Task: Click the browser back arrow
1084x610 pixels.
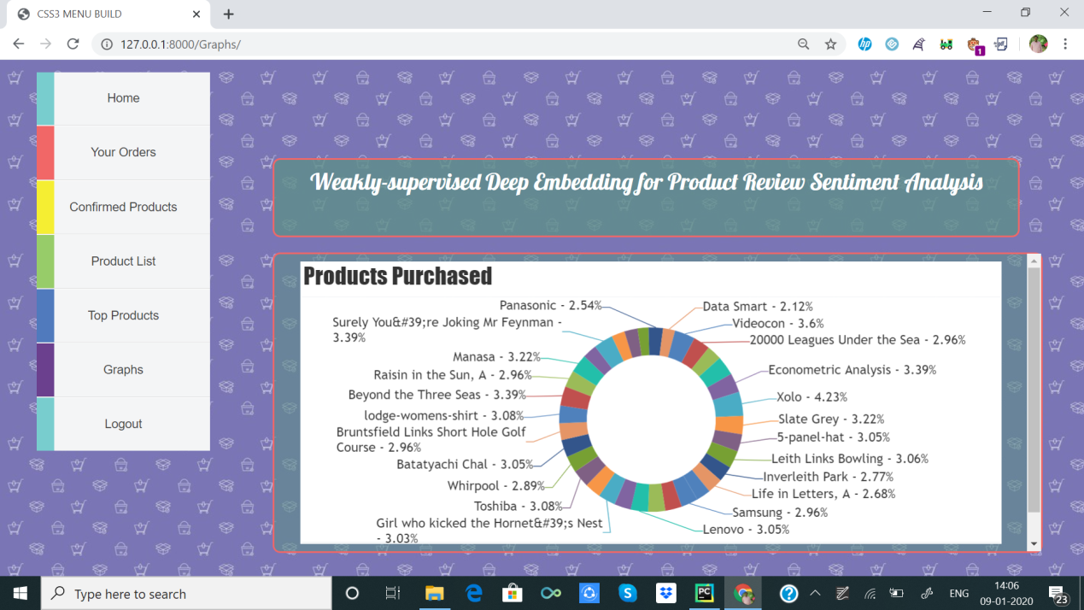Action: pos(19,44)
